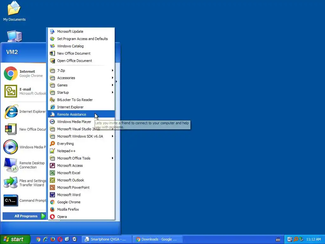Click Firefox icon in Quick Launch
The width and height of the screenshot is (325, 244).
[x=53, y=239]
